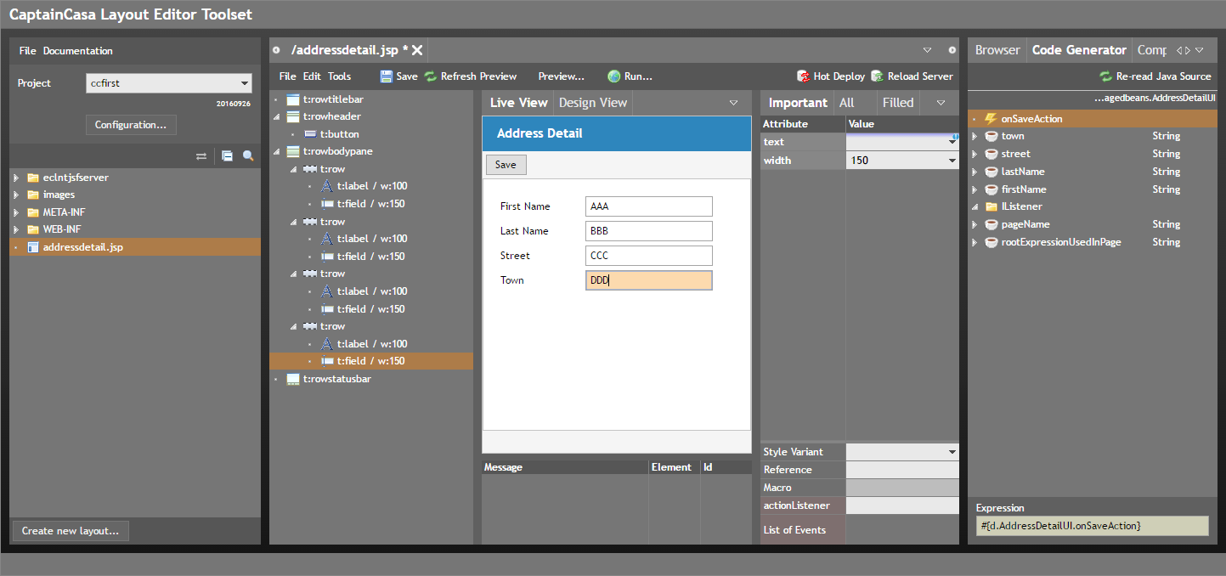
Task: Open the Style Variant dropdown
Action: click(x=952, y=452)
